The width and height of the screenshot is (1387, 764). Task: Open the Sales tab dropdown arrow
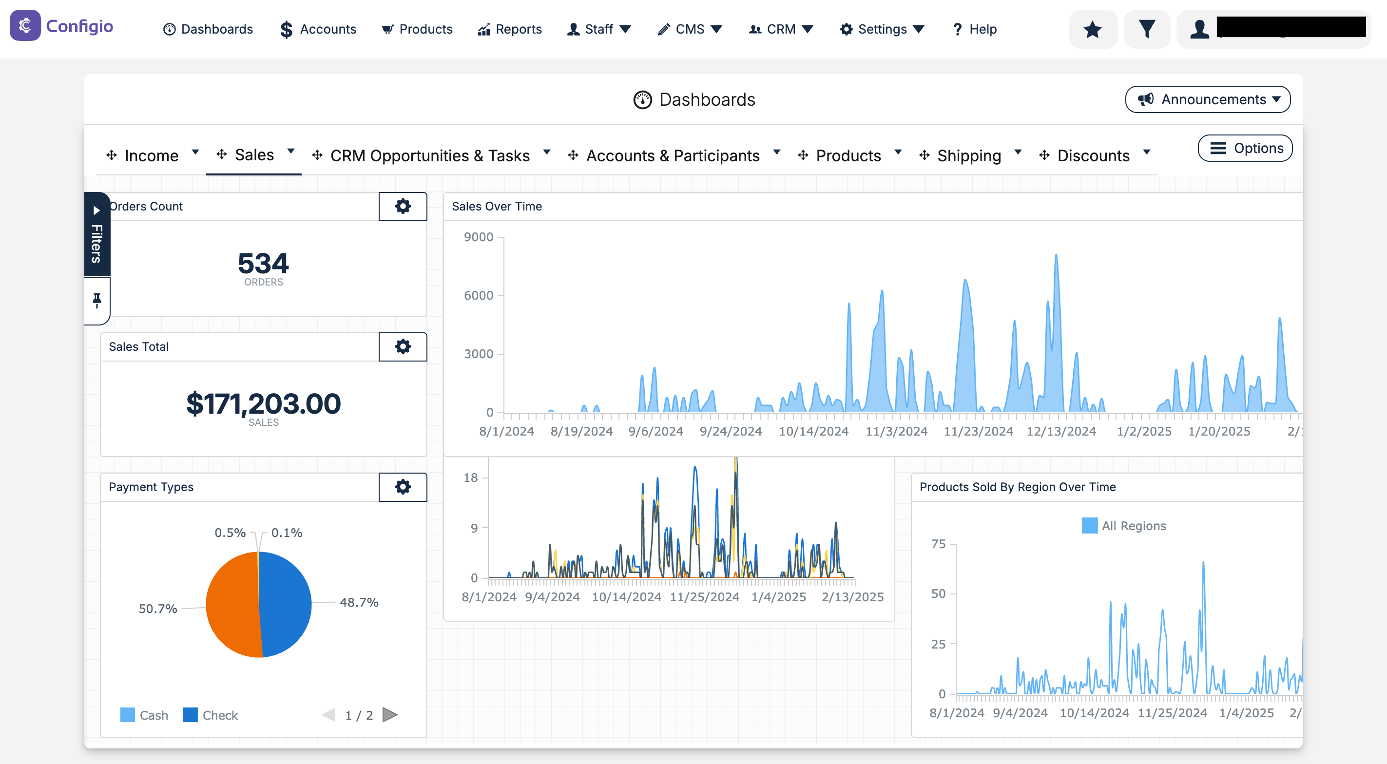coord(291,152)
